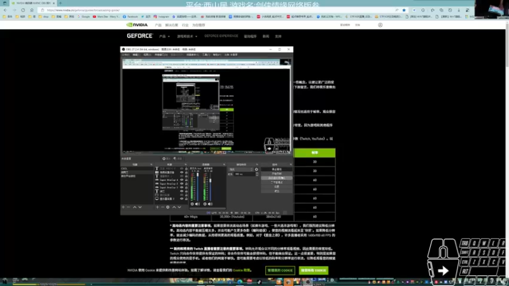
Task: Expand GeForce 游戏和技术 dropdown menu
Action: 187,36
